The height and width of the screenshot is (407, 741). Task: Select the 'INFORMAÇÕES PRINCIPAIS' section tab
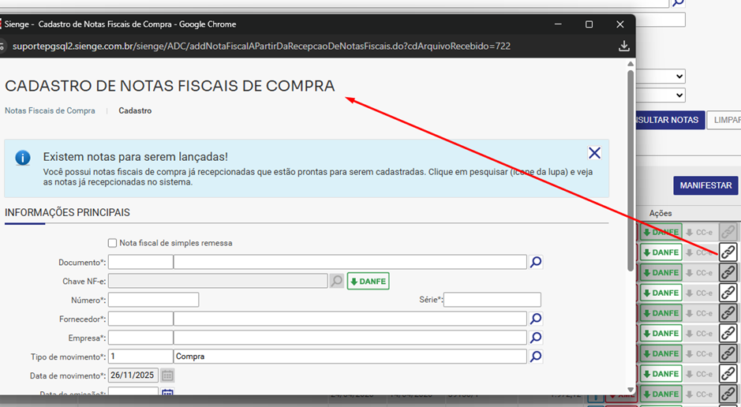(x=67, y=212)
